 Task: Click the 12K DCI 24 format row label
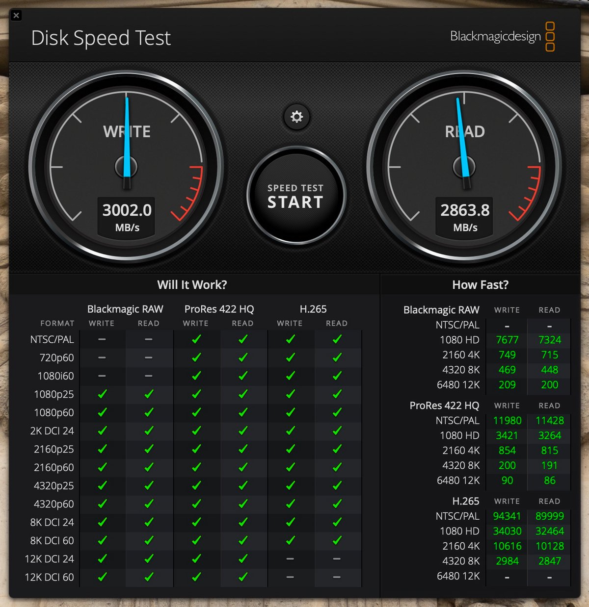[50, 559]
